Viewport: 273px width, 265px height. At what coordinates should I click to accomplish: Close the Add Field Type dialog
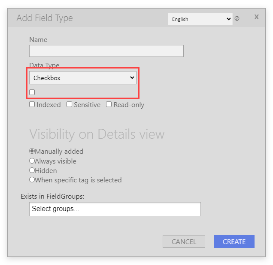(256, 17)
